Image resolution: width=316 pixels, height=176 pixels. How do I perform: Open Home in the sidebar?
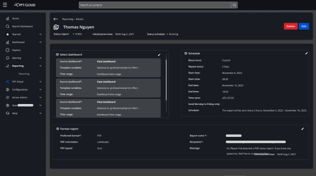point(16,19)
